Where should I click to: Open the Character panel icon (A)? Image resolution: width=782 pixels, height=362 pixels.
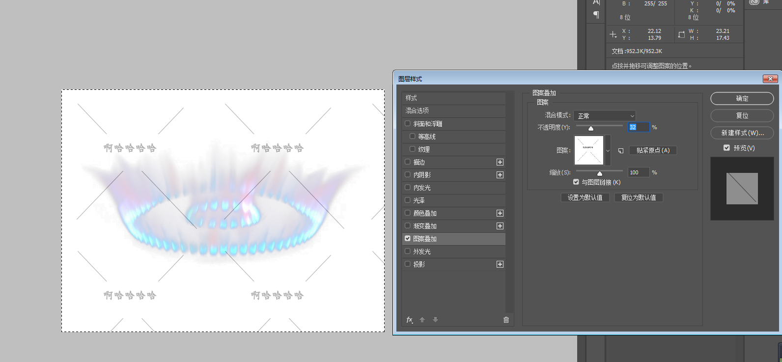tap(596, 2)
